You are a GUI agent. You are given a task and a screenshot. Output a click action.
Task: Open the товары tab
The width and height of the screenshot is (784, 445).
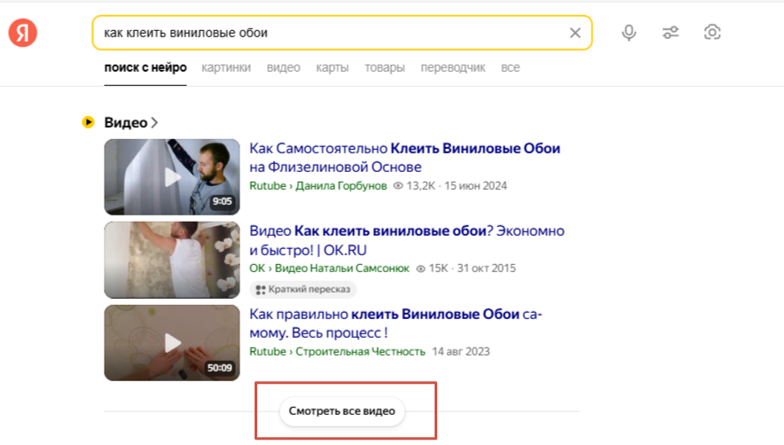tap(385, 67)
